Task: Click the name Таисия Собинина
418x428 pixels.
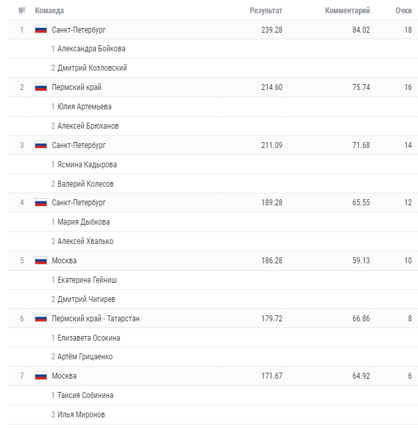Action: pyautogui.click(x=85, y=395)
